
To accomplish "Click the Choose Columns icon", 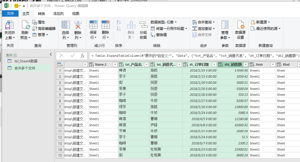I will click(65, 25).
